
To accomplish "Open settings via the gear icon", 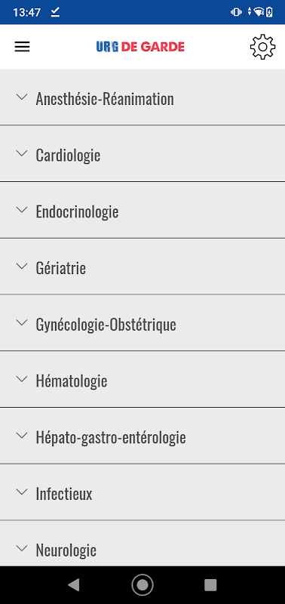I will tap(262, 47).
